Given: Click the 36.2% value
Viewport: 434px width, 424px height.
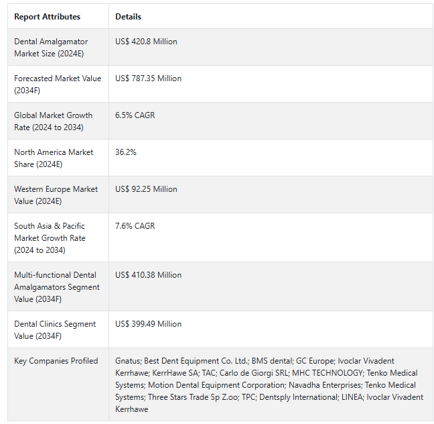Looking at the screenshot, I should click(x=126, y=152).
